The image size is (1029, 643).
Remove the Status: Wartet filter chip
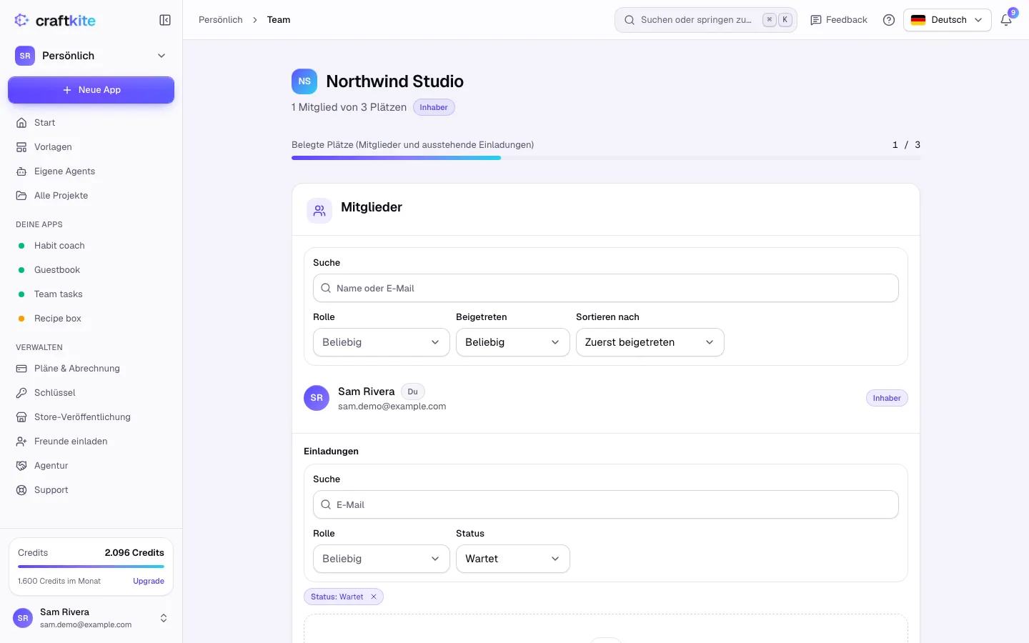[373, 597]
